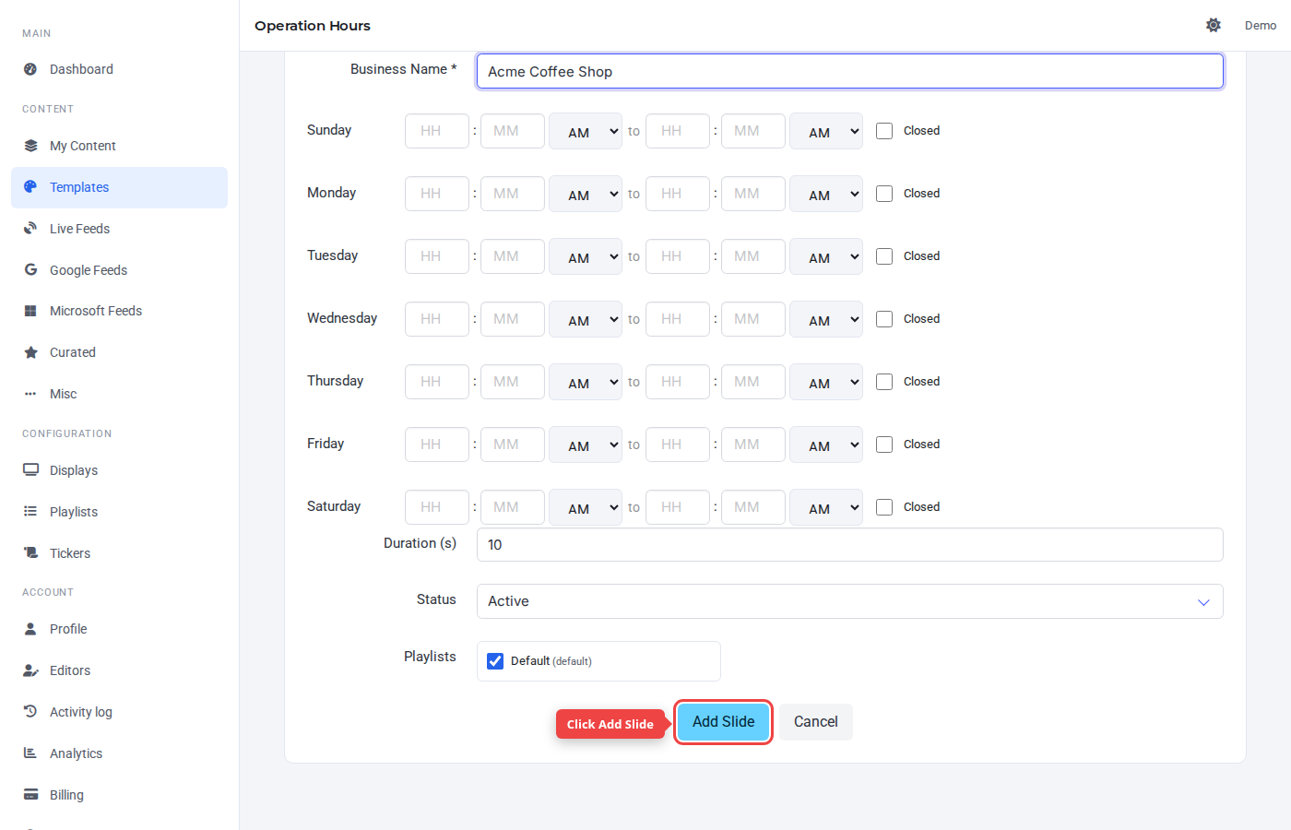The height and width of the screenshot is (830, 1291).
Task: Mark Wednesday as Closed
Action: pos(884,319)
